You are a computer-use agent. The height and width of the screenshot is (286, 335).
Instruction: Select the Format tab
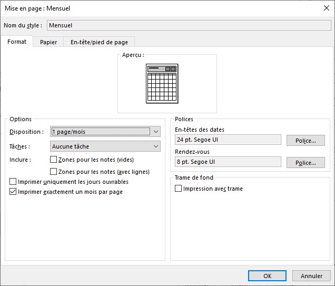pos(17,42)
